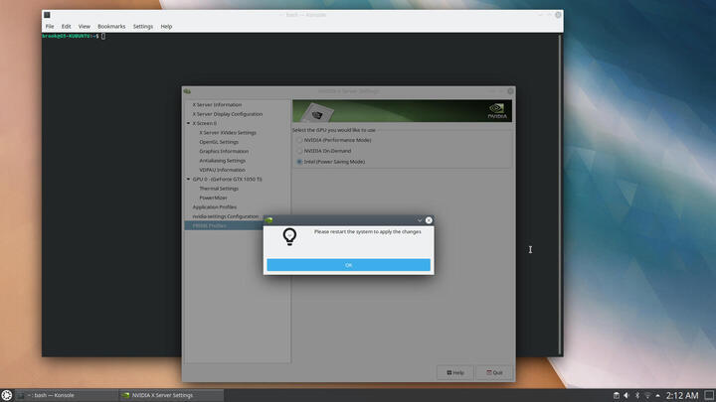The height and width of the screenshot is (402, 716).
Task: Select Thermal Settings in sidebar
Action: (x=219, y=189)
